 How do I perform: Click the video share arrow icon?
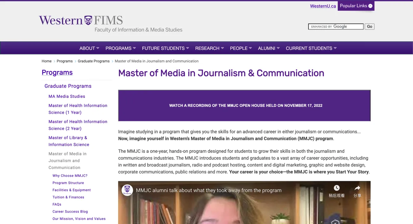(357, 188)
